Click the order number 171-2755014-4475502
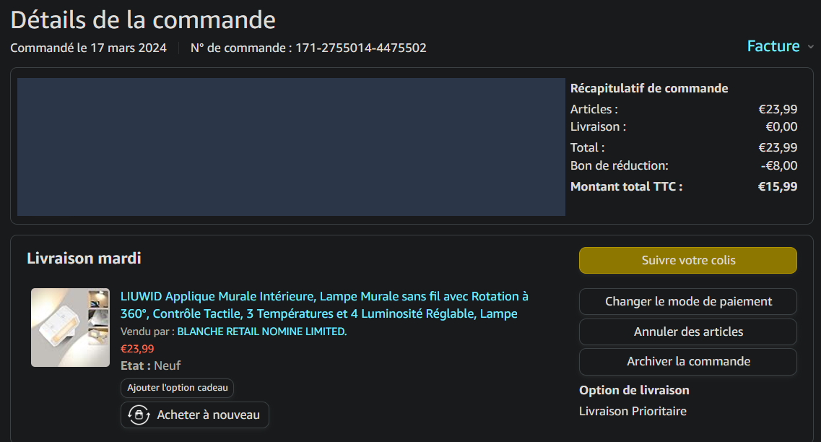Viewport: 821px width, 442px height. [361, 48]
